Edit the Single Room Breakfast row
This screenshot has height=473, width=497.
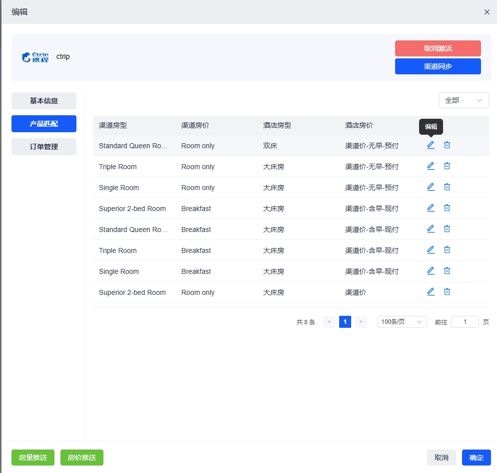431,271
